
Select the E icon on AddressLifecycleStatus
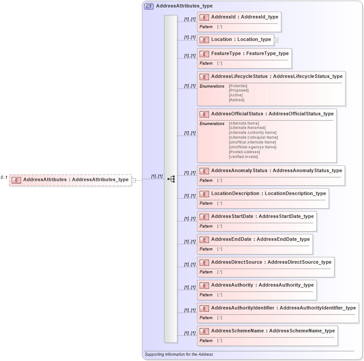pyautogui.click(x=204, y=77)
